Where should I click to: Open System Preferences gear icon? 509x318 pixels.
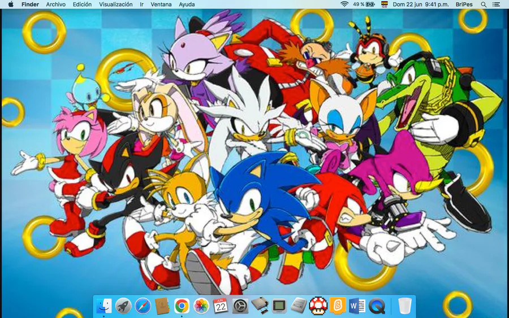point(240,306)
